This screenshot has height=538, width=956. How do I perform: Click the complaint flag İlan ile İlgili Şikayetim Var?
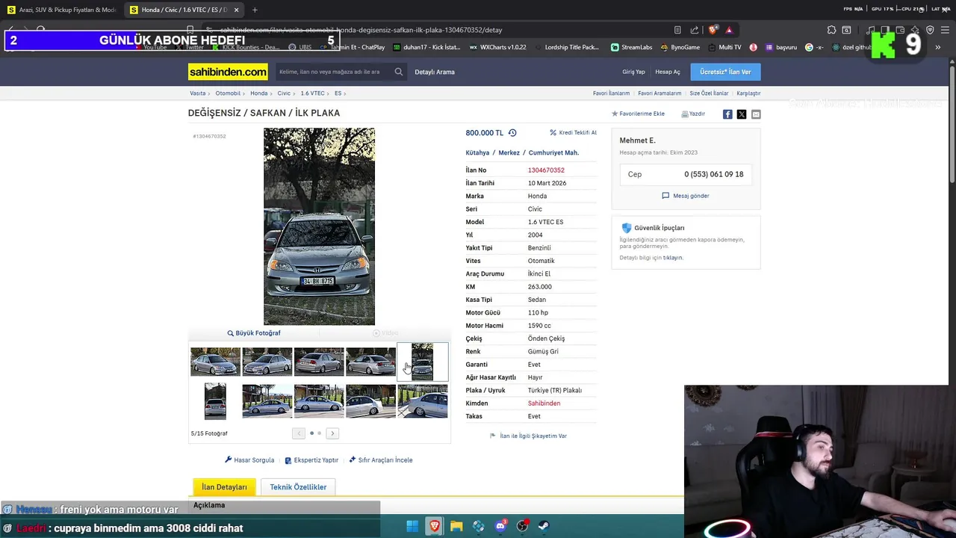click(528, 436)
